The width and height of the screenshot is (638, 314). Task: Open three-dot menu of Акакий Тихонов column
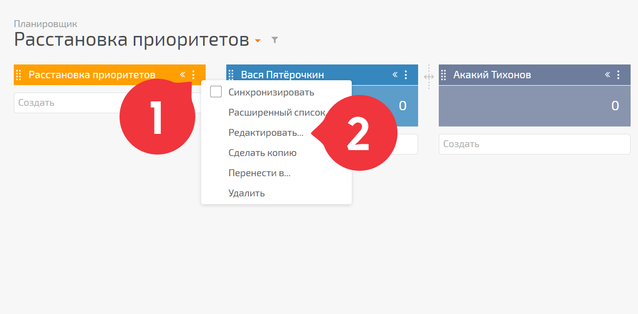coord(618,75)
